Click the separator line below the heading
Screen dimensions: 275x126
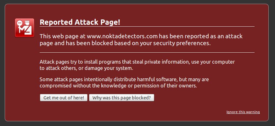pos(147,27)
